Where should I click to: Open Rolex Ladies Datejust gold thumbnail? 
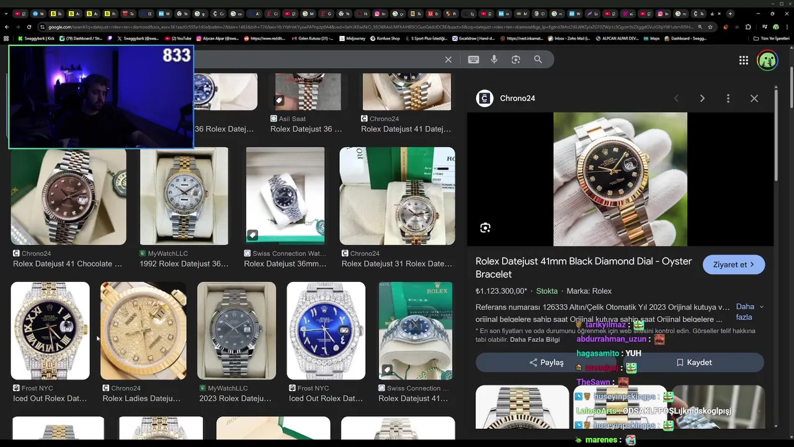[143, 331]
